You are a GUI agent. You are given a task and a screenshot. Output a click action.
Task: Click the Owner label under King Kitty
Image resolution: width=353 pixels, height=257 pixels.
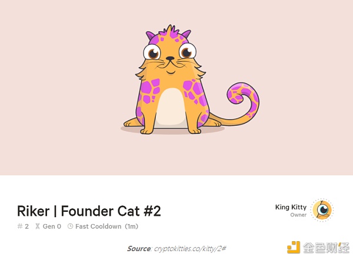(298, 215)
